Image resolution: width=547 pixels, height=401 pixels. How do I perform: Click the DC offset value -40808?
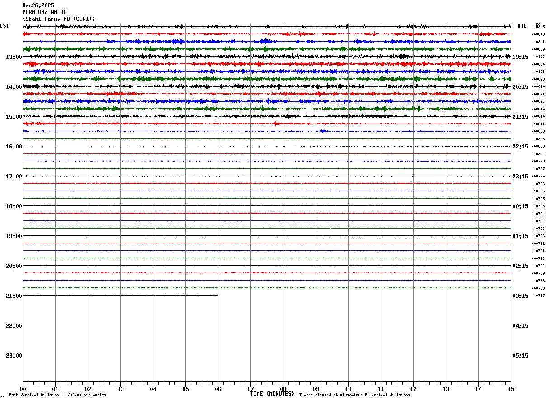[538, 131]
